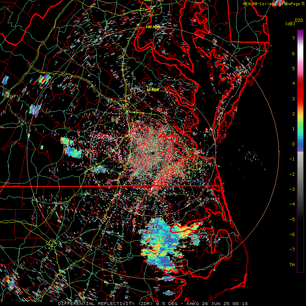The image size is (306, 306).
Task: Click the scale value 7
Action: tap(293, 38)
